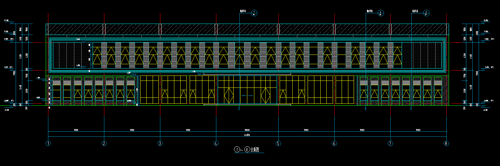This screenshot has height=166, width=500.
Task: Click grid axis bubble number 4
Action: tap(216, 144)
